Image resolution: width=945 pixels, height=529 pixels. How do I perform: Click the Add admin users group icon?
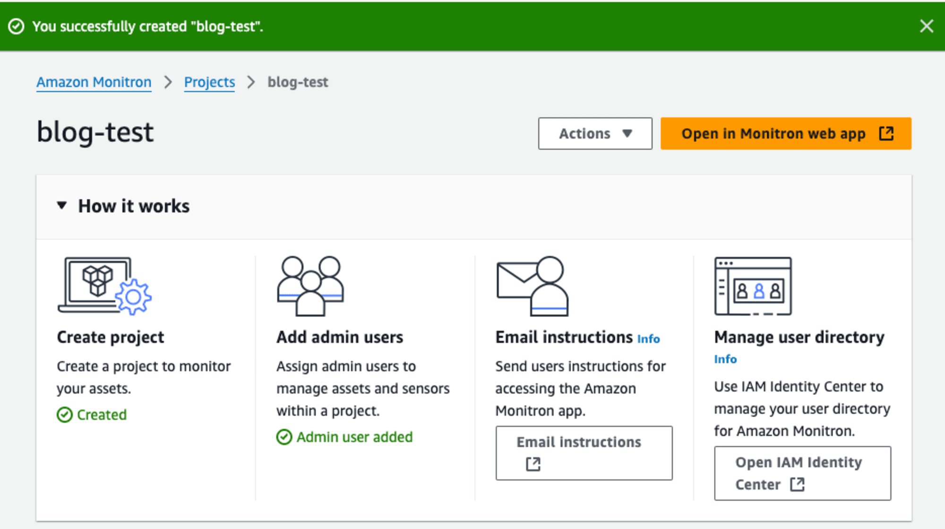tap(310, 286)
